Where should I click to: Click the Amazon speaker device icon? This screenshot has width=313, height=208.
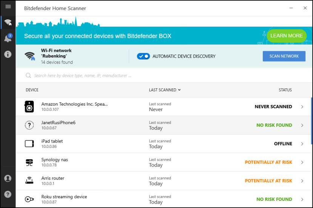coord(29,107)
